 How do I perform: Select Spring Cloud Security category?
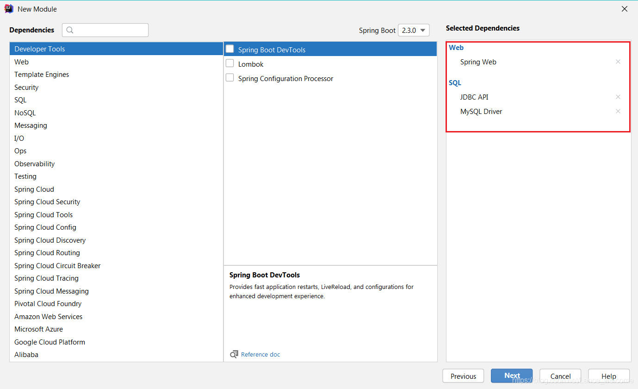tap(116, 202)
